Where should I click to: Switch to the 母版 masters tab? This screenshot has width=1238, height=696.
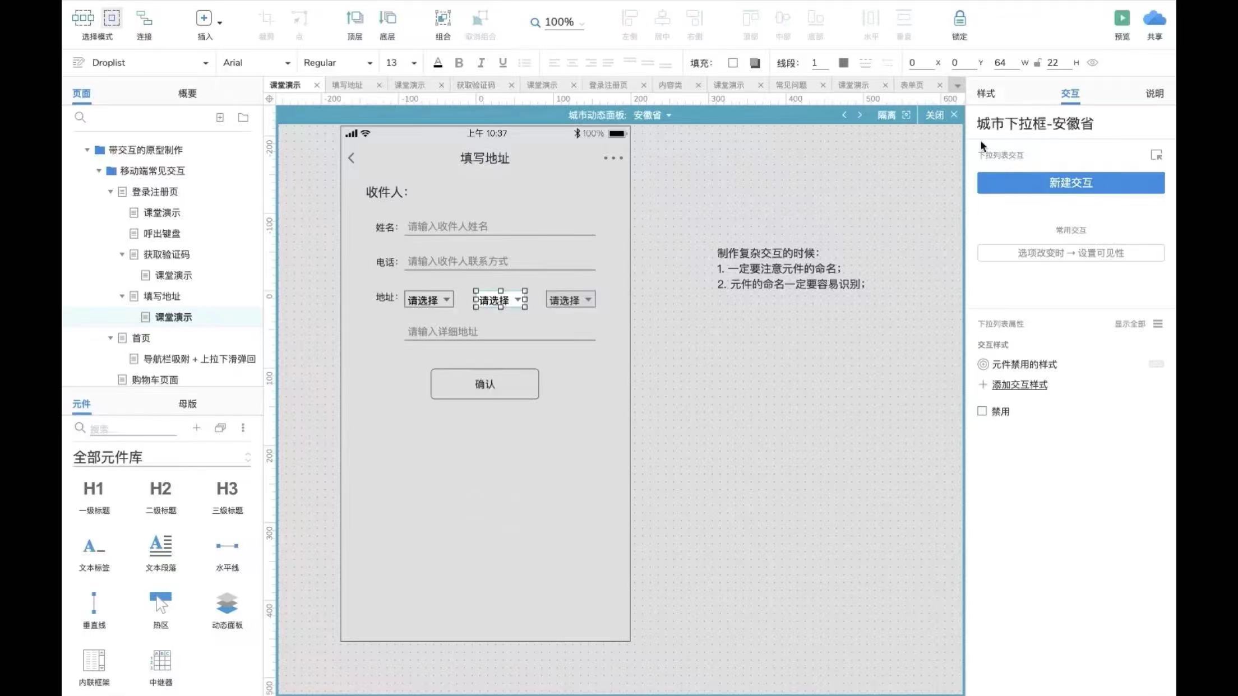[x=187, y=403]
